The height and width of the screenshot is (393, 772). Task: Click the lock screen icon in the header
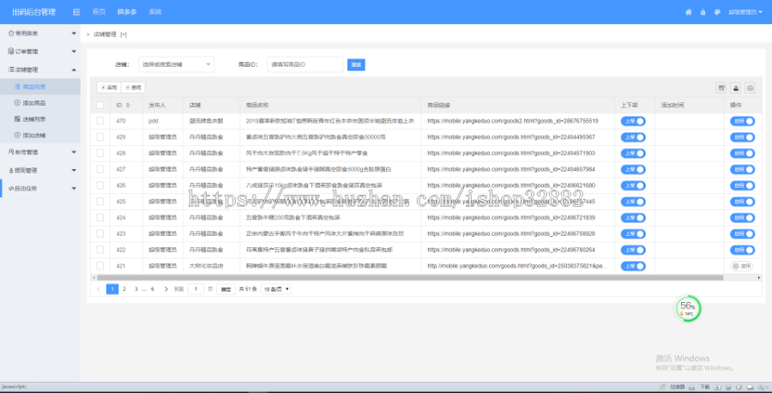click(x=703, y=12)
